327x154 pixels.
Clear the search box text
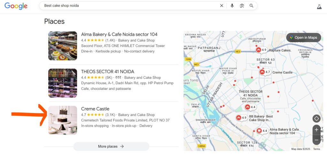pos(222,6)
